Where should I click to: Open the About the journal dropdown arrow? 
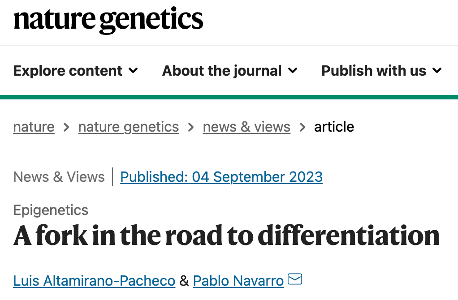click(x=293, y=70)
